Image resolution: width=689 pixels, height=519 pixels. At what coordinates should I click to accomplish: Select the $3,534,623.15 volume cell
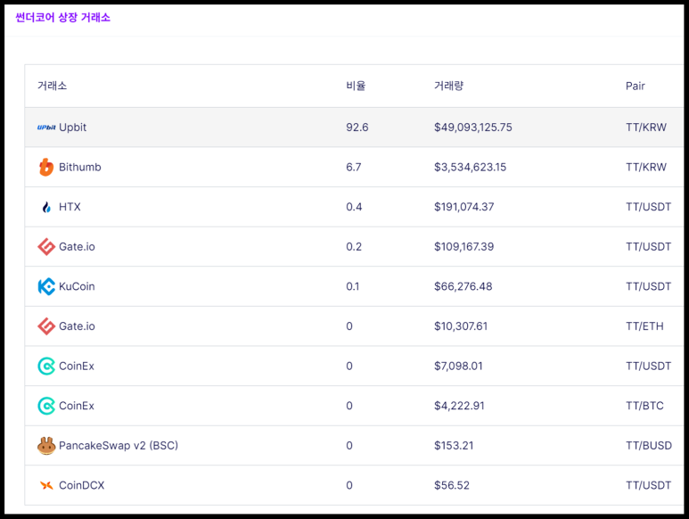(x=470, y=167)
